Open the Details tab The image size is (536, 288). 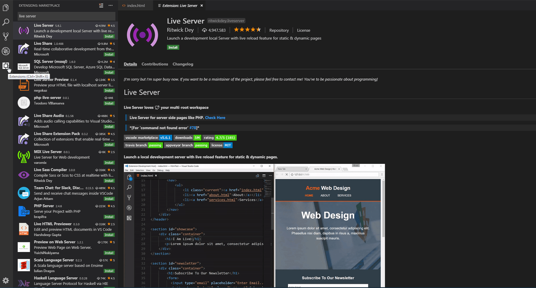[130, 64]
